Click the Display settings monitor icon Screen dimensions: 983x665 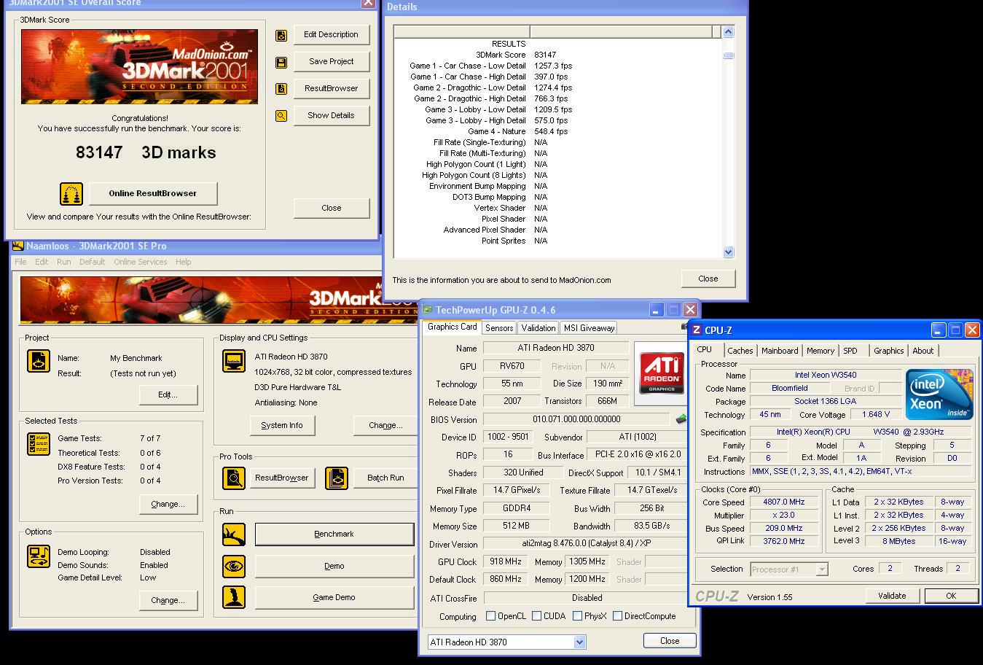click(x=234, y=361)
